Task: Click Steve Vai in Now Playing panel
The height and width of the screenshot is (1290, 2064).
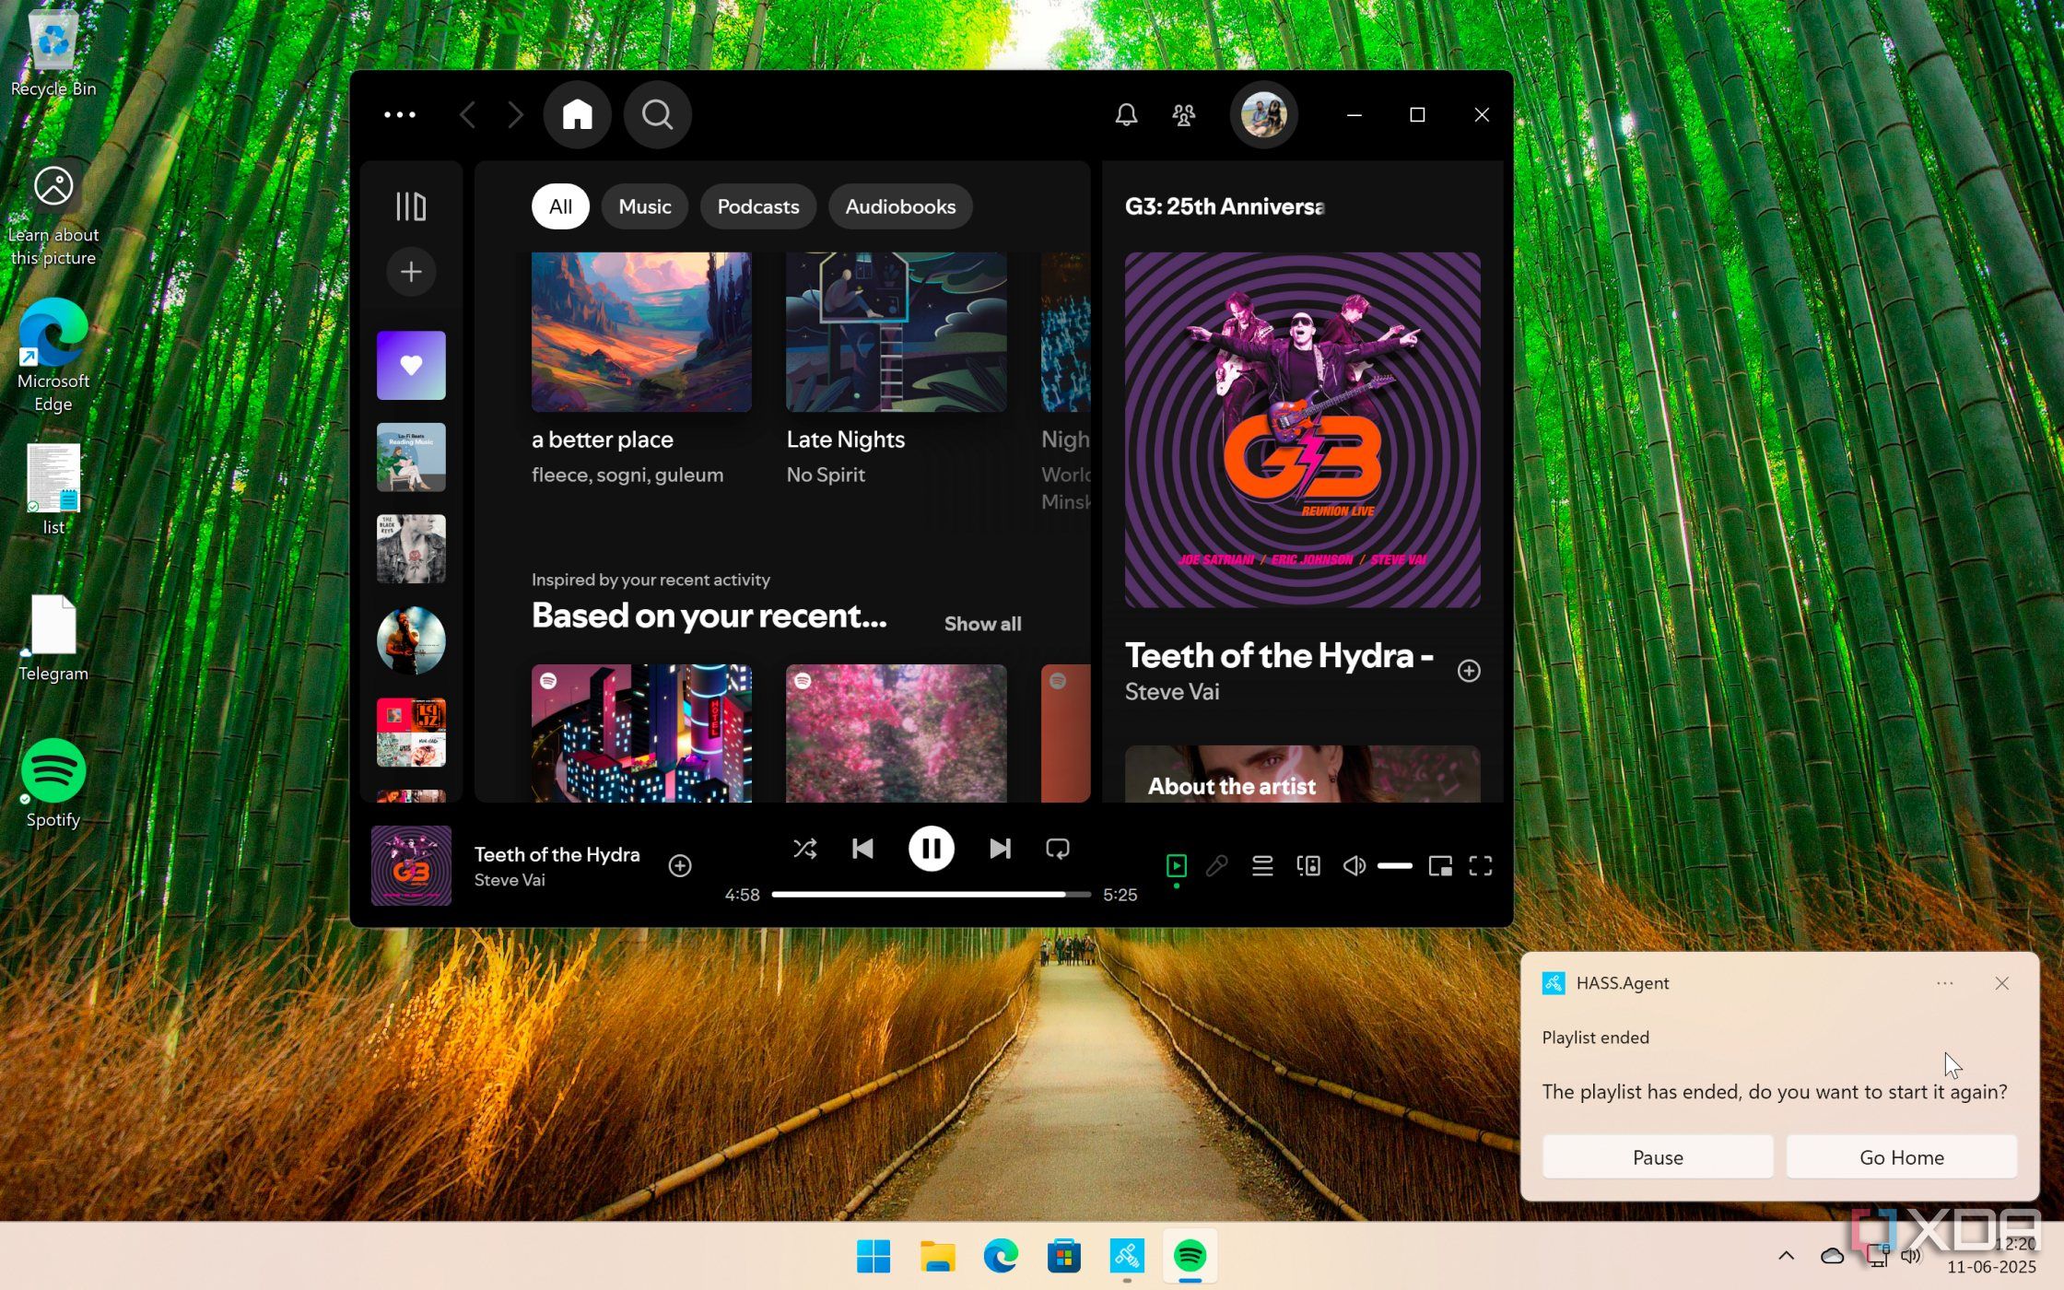Action: tap(1172, 692)
